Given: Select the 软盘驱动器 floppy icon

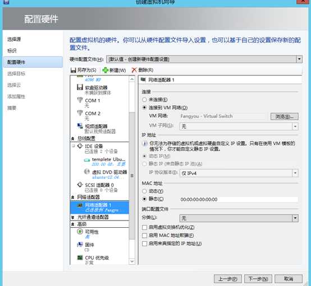Looking at the screenshot, I should [x=80, y=87].
